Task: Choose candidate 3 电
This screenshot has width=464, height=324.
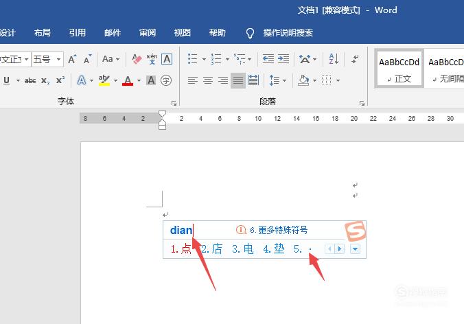Action: click(243, 249)
